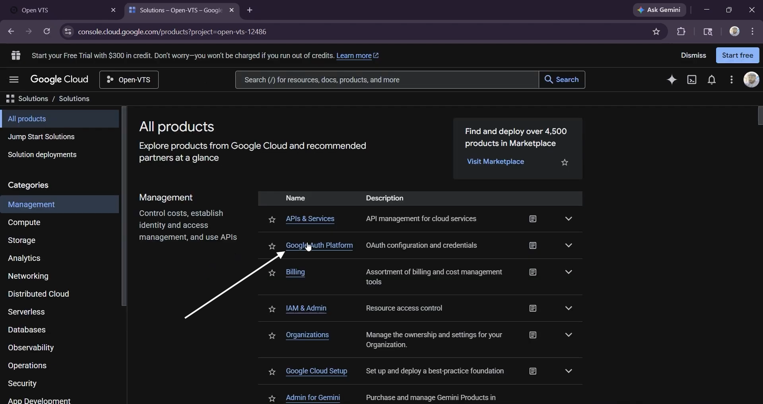This screenshot has width=763, height=404.
Task: Click the Solutions grid icon in breadcrumb
Action: [10, 99]
